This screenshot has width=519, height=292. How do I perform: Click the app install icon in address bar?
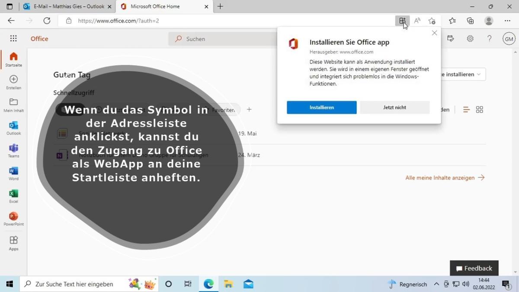(402, 20)
